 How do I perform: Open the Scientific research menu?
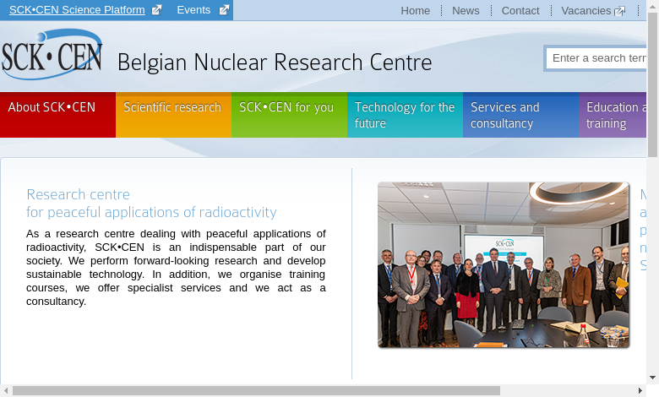coord(173,115)
